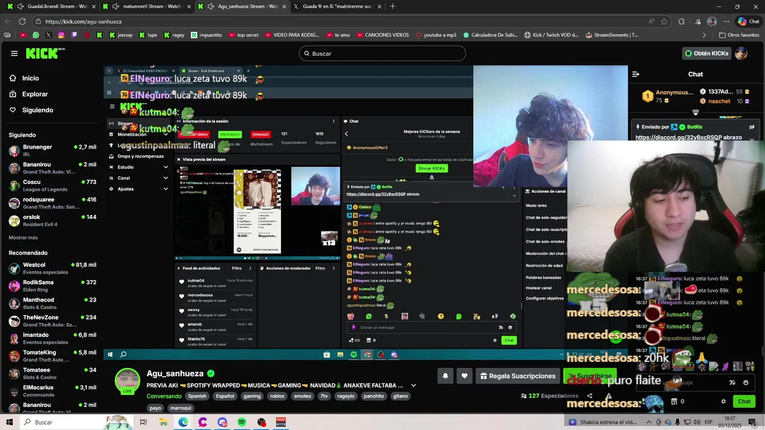Expand the stream title chevron
765x430 pixels.
(x=413, y=386)
